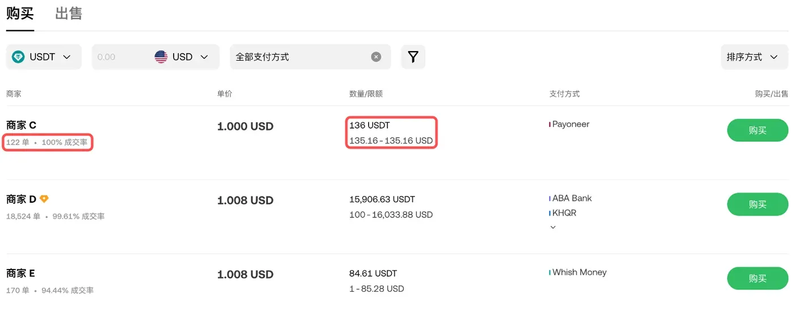Open the 全部支付方式 payment method selector
The height and width of the screenshot is (316, 794).
pyautogui.click(x=310, y=57)
